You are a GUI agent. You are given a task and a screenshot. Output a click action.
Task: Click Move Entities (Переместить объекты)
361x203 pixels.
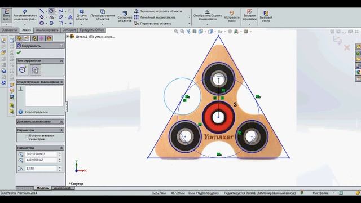[x=153, y=23]
